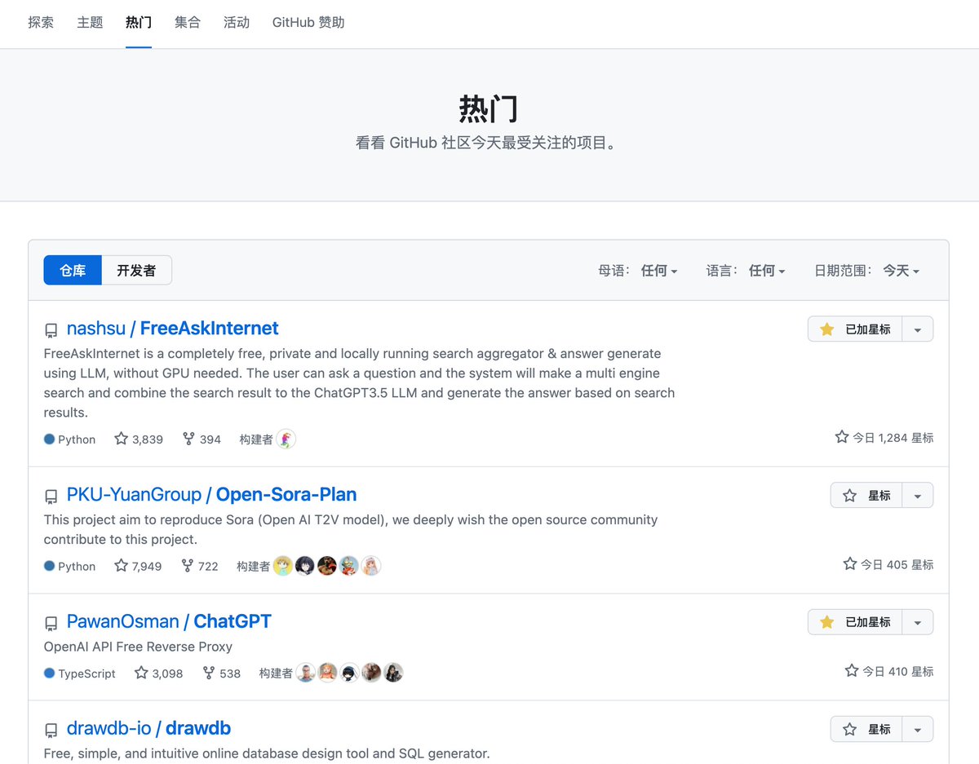View PawanOsman ChatGPT's 538 forks
This screenshot has width=979, height=764.
[x=222, y=673]
